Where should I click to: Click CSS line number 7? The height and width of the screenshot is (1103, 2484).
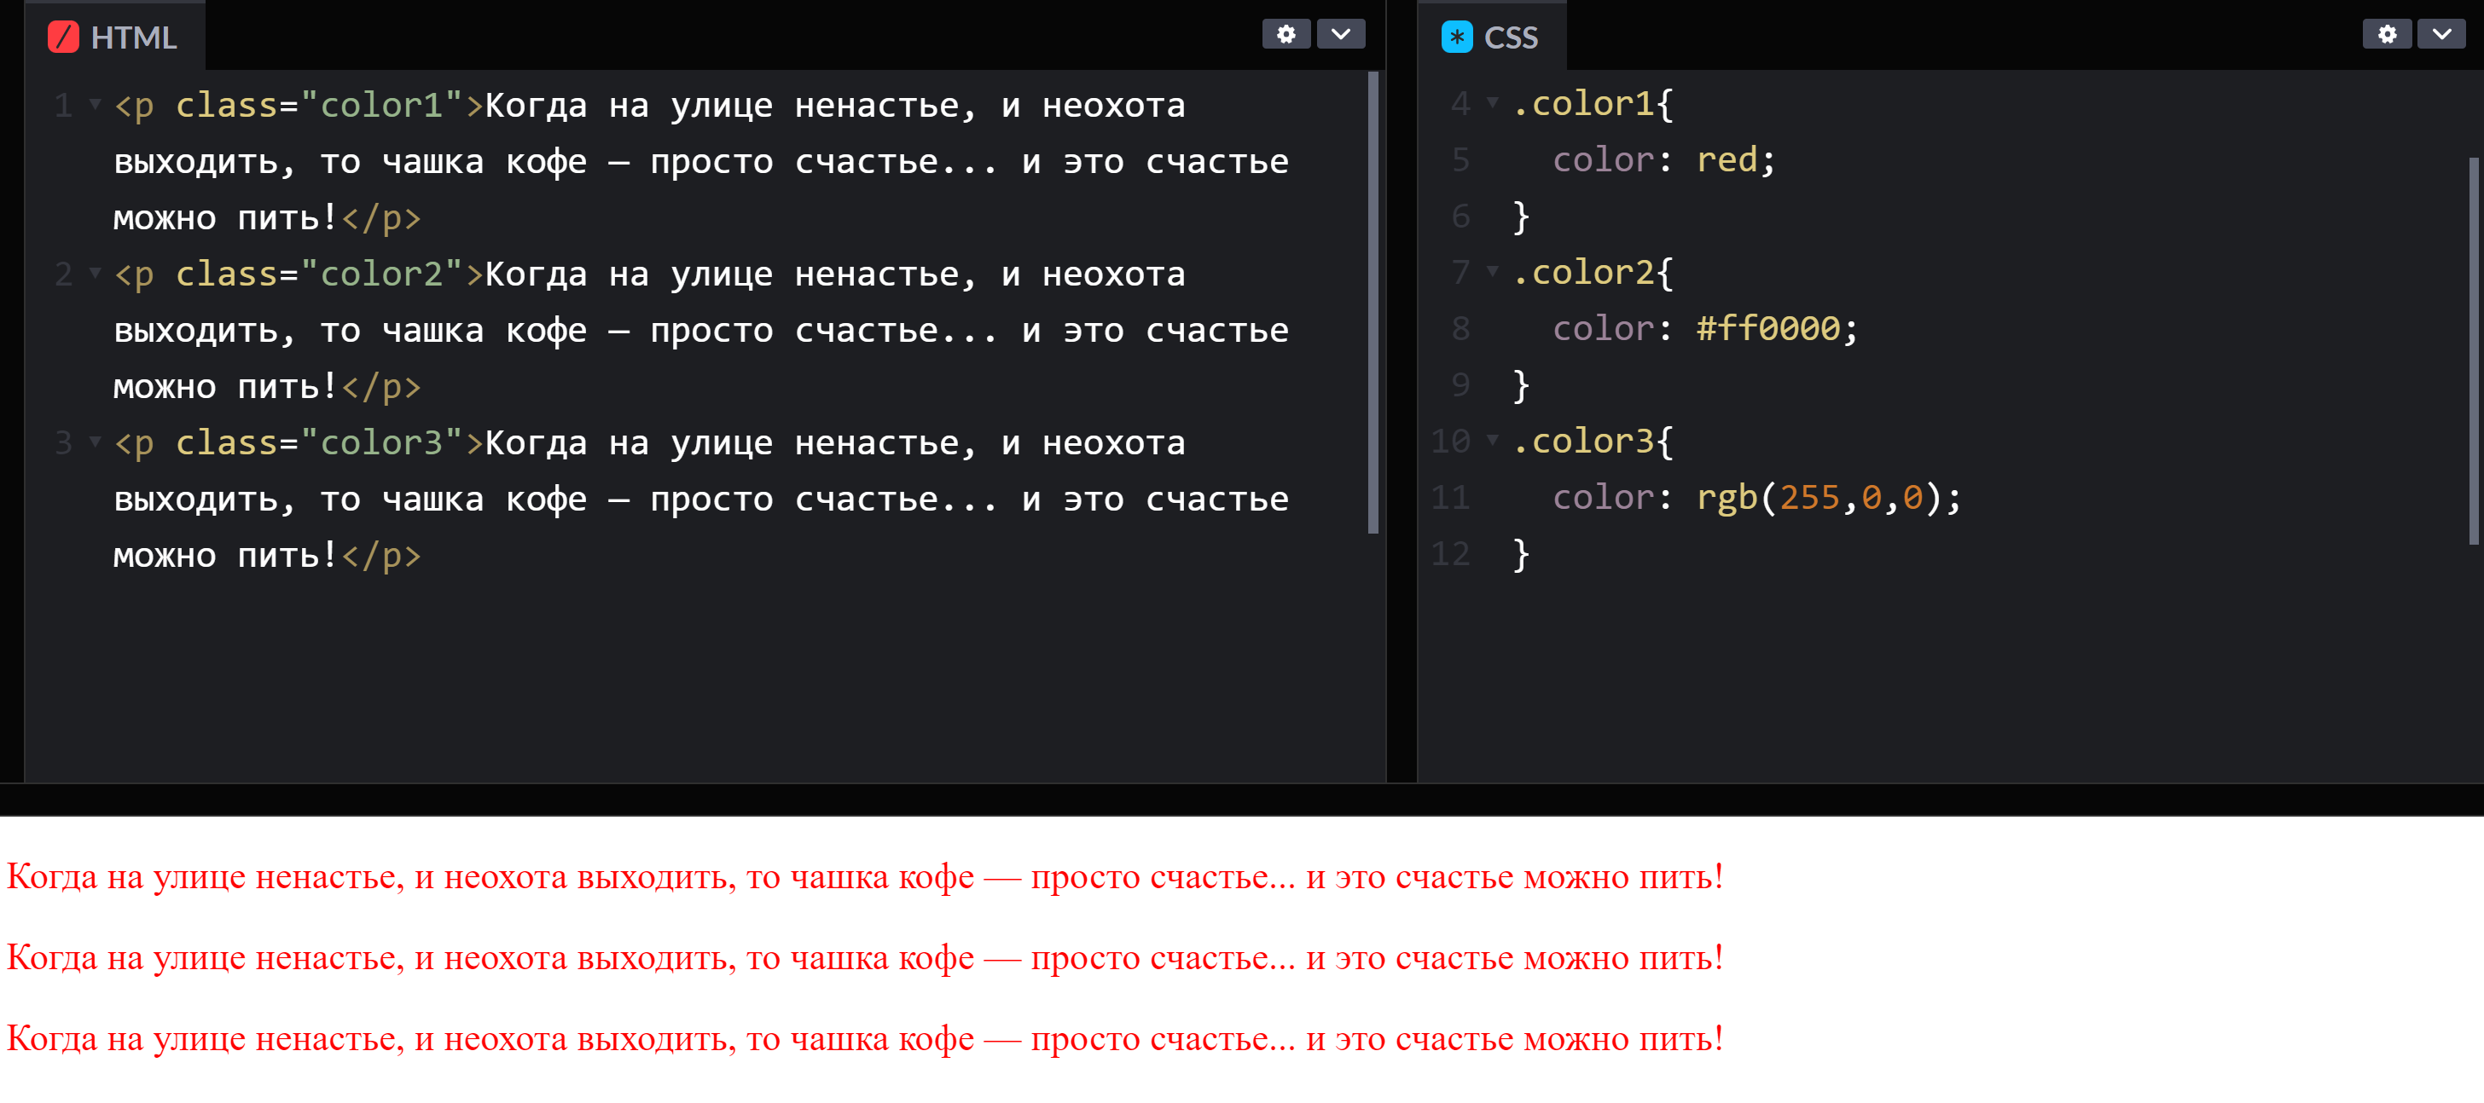point(1460,273)
